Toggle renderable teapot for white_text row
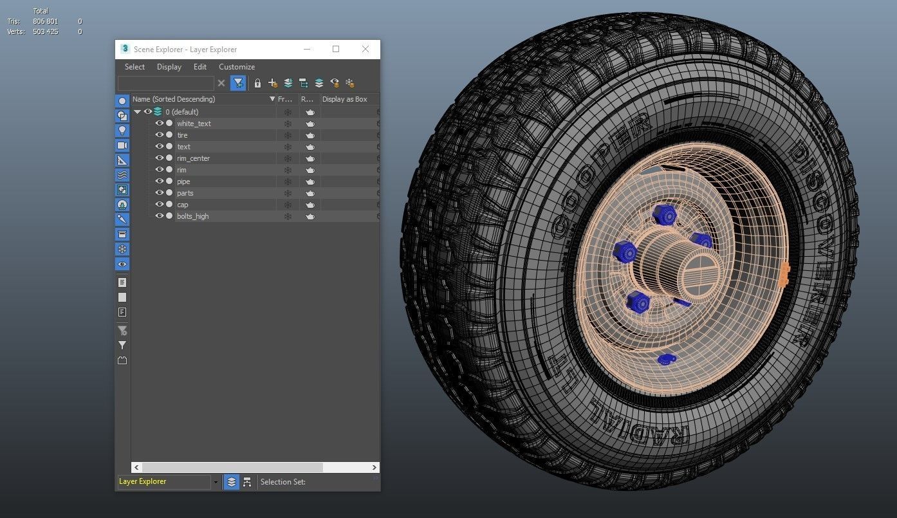The height and width of the screenshot is (518, 897). (x=310, y=124)
